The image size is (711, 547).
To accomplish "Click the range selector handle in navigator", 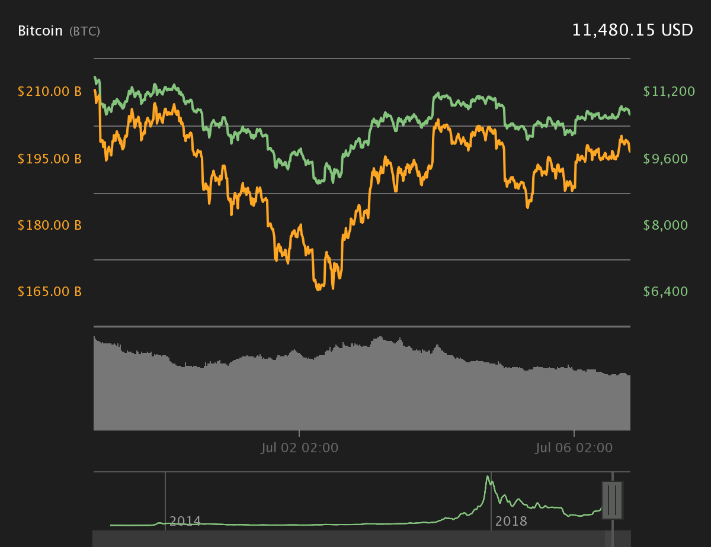I will [612, 500].
